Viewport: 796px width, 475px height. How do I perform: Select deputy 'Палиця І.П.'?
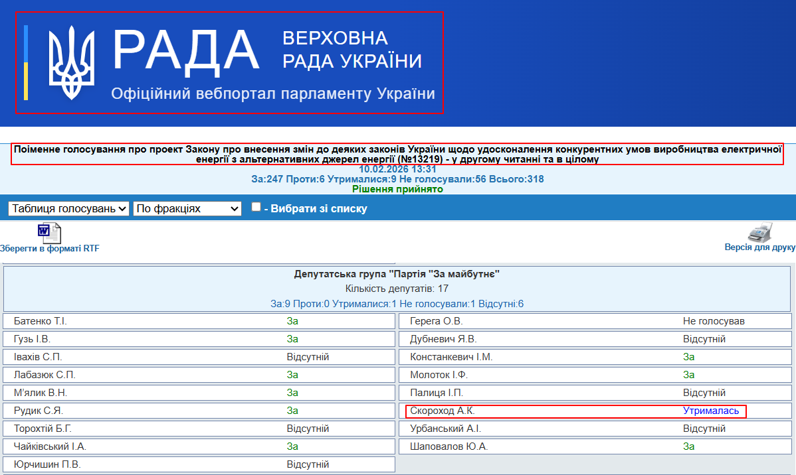pyautogui.click(x=437, y=392)
